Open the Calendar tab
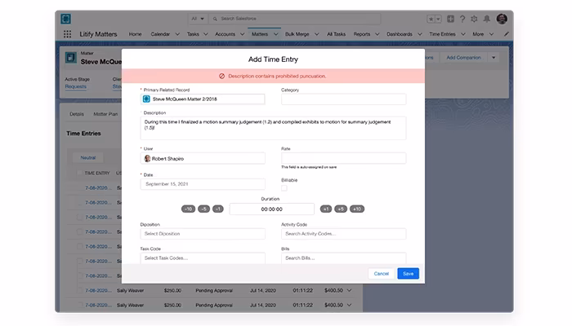This screenshot has width=572, height=326. (x=160, y=34)
